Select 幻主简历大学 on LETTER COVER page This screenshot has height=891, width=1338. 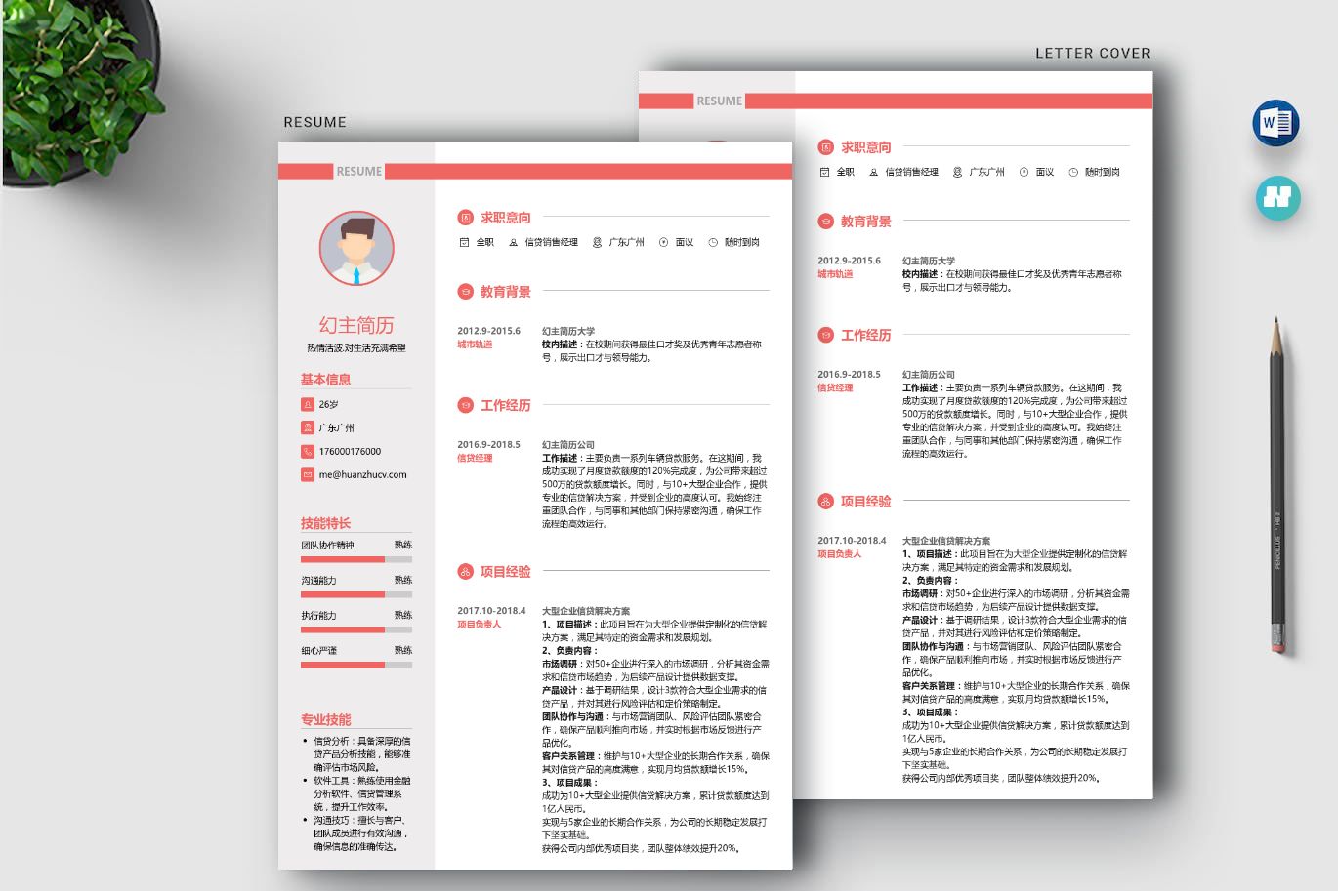[x=929, y=261]
